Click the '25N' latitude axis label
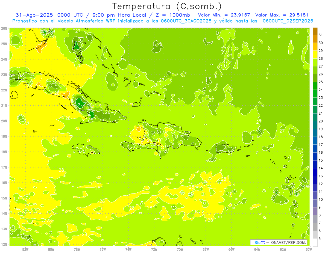This screenshot has height=253, width=328. point(4,44)
